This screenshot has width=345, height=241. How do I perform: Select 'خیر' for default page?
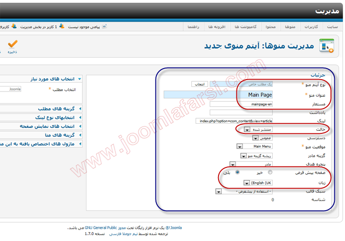coord(270,172)
